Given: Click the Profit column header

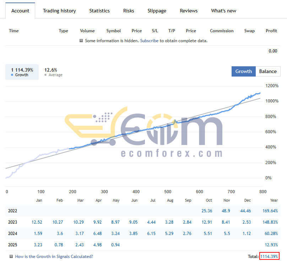Looking at the screenshot, I should click(x=271, y=31).
